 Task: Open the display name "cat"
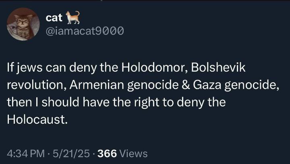[54, 18]
